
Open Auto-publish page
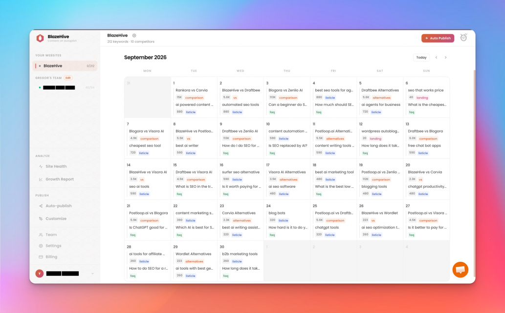pyautogui.click(x=59, y=206)
